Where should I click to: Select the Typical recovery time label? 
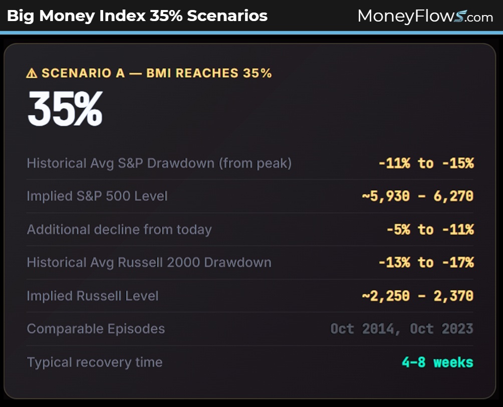(x=95, y=362)
